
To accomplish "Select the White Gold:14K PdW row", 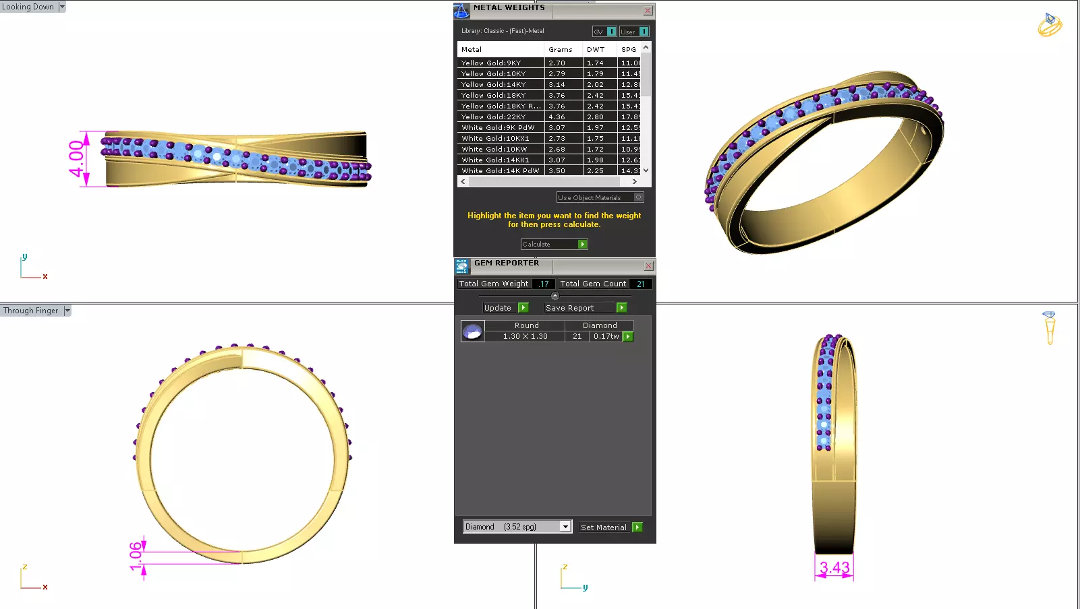I will 549,170.
